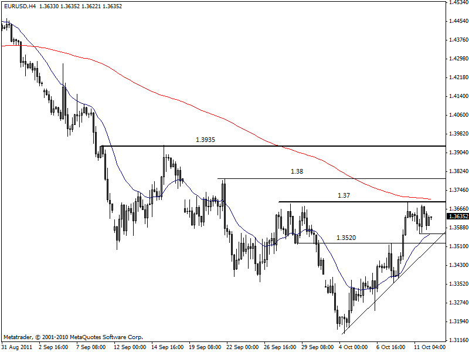Click the current price tag 1.36352
The image size is (469, 352).
pos(457,216)
